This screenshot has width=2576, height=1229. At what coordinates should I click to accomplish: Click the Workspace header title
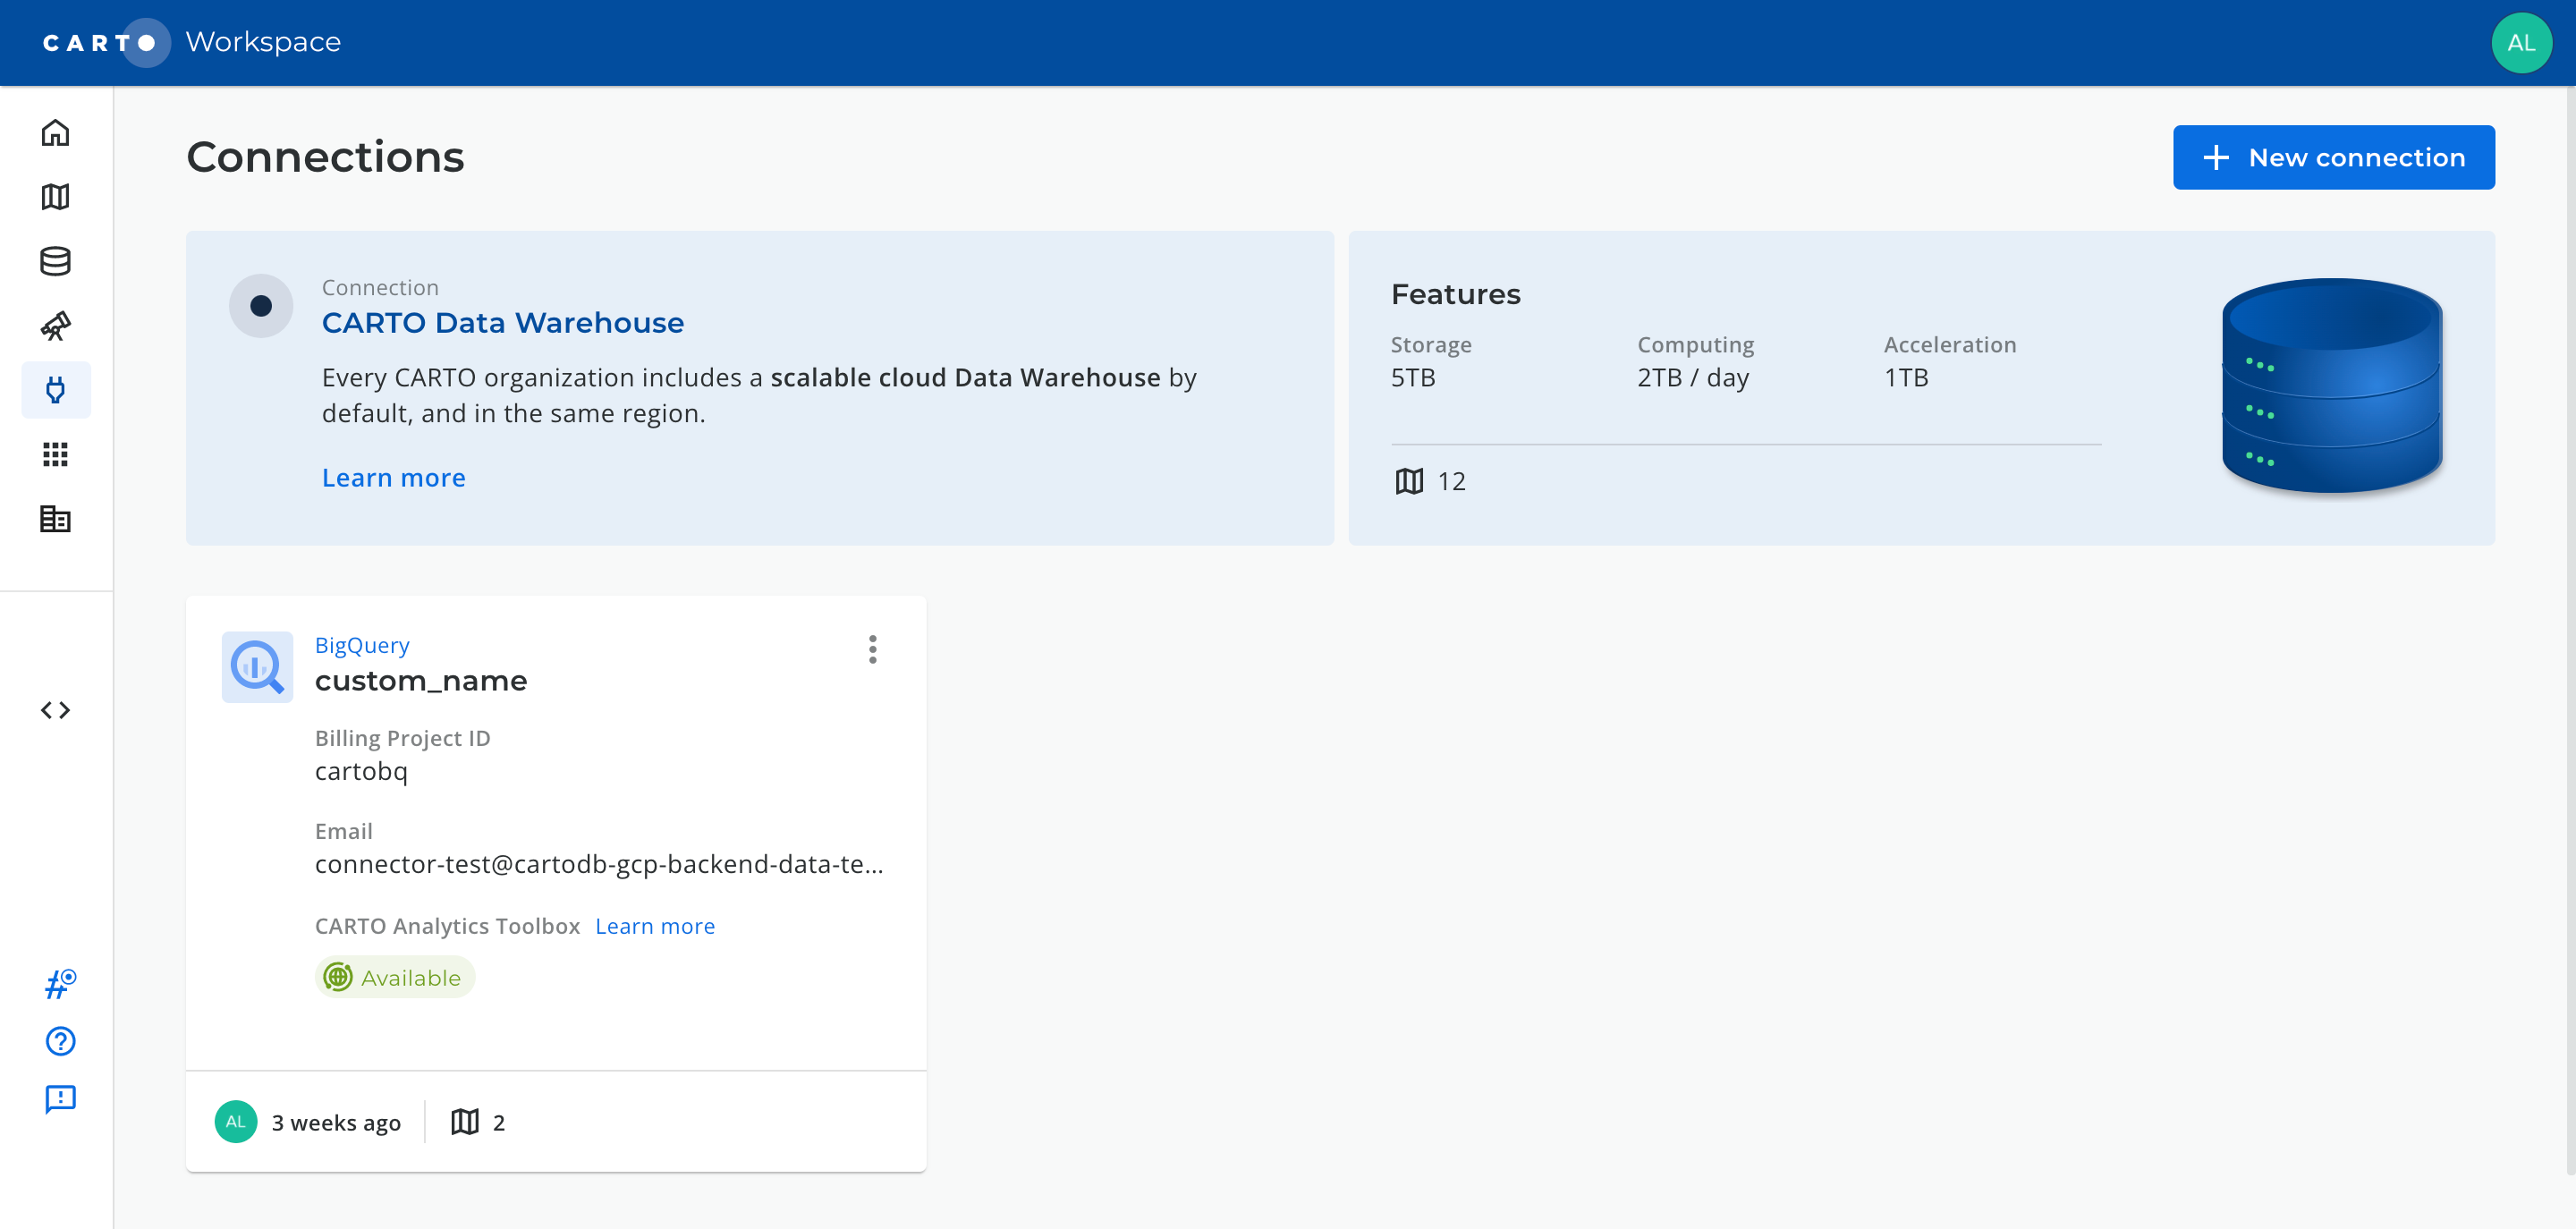263,42
